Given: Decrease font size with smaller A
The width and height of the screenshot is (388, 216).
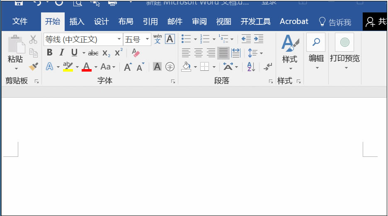Looking at the screenshot, I should (x=140, y=67).
